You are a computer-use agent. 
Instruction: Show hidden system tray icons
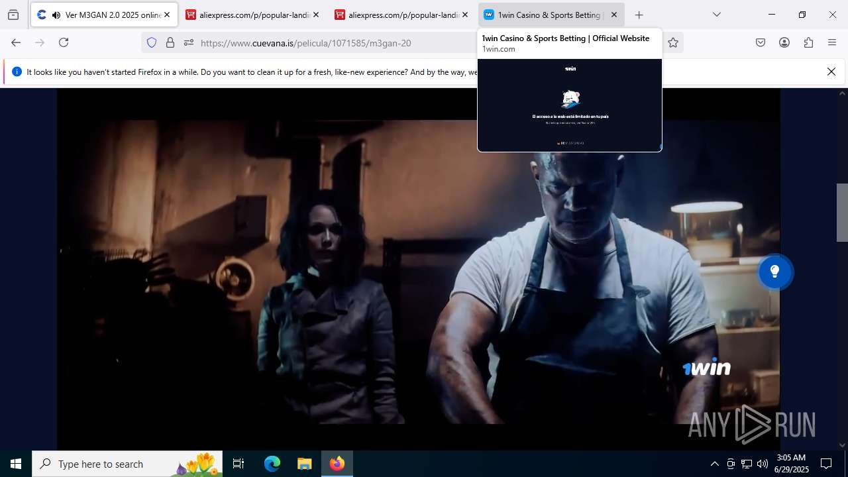tap(714, 464)
